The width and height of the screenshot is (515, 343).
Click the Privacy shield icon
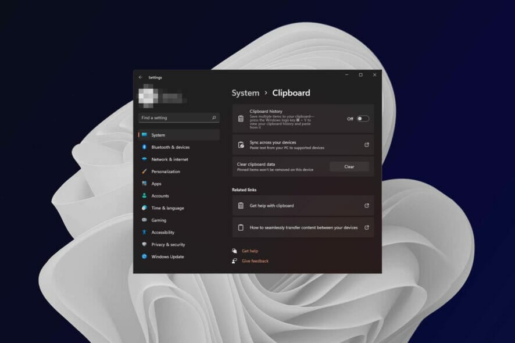coord(144,244)
